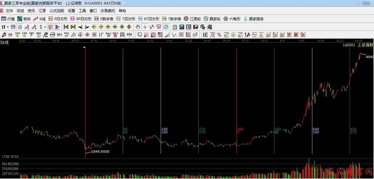Viewport: 374px width, 179px height.
Task: Jump to first bar arrow icon
Action: (x=66, y=27)
